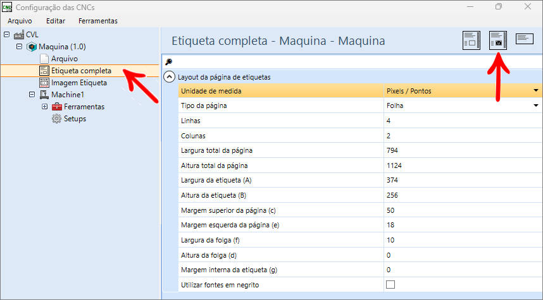Open the Unidade de medida dropdown arrow
Viewport: 543px width, 300px height.
tap(536, 90)
